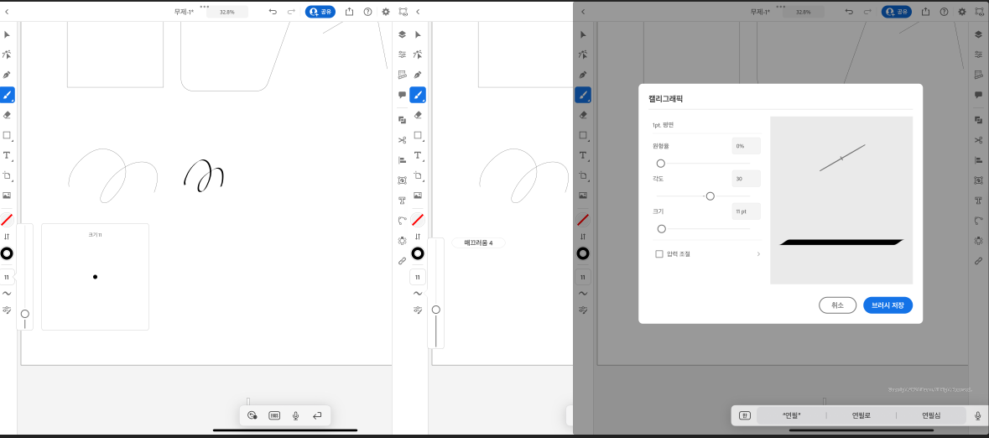The height and width of the screenshot is (438, 989).
Task: Expand 압력 조절 options chevron
Action: pyautogui.click(x=758, y=253)
